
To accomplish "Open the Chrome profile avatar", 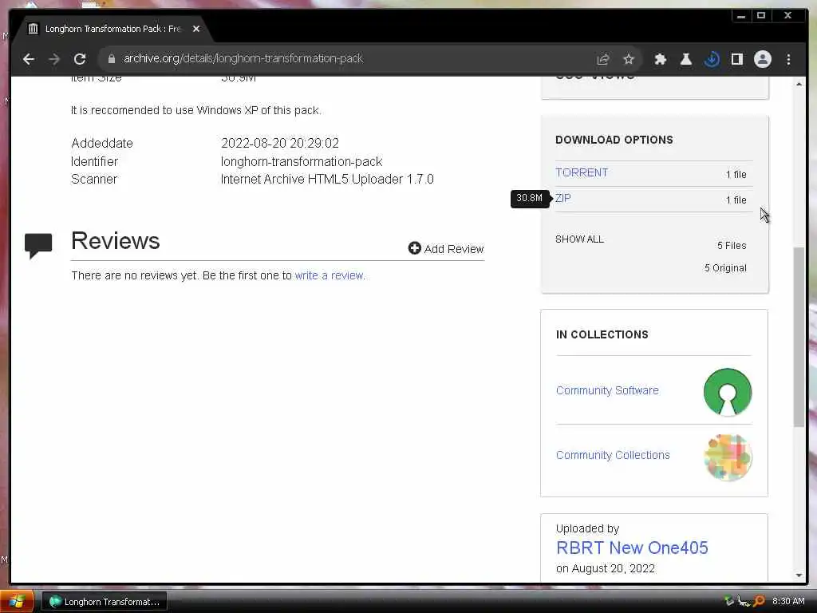I will point(762,59).
